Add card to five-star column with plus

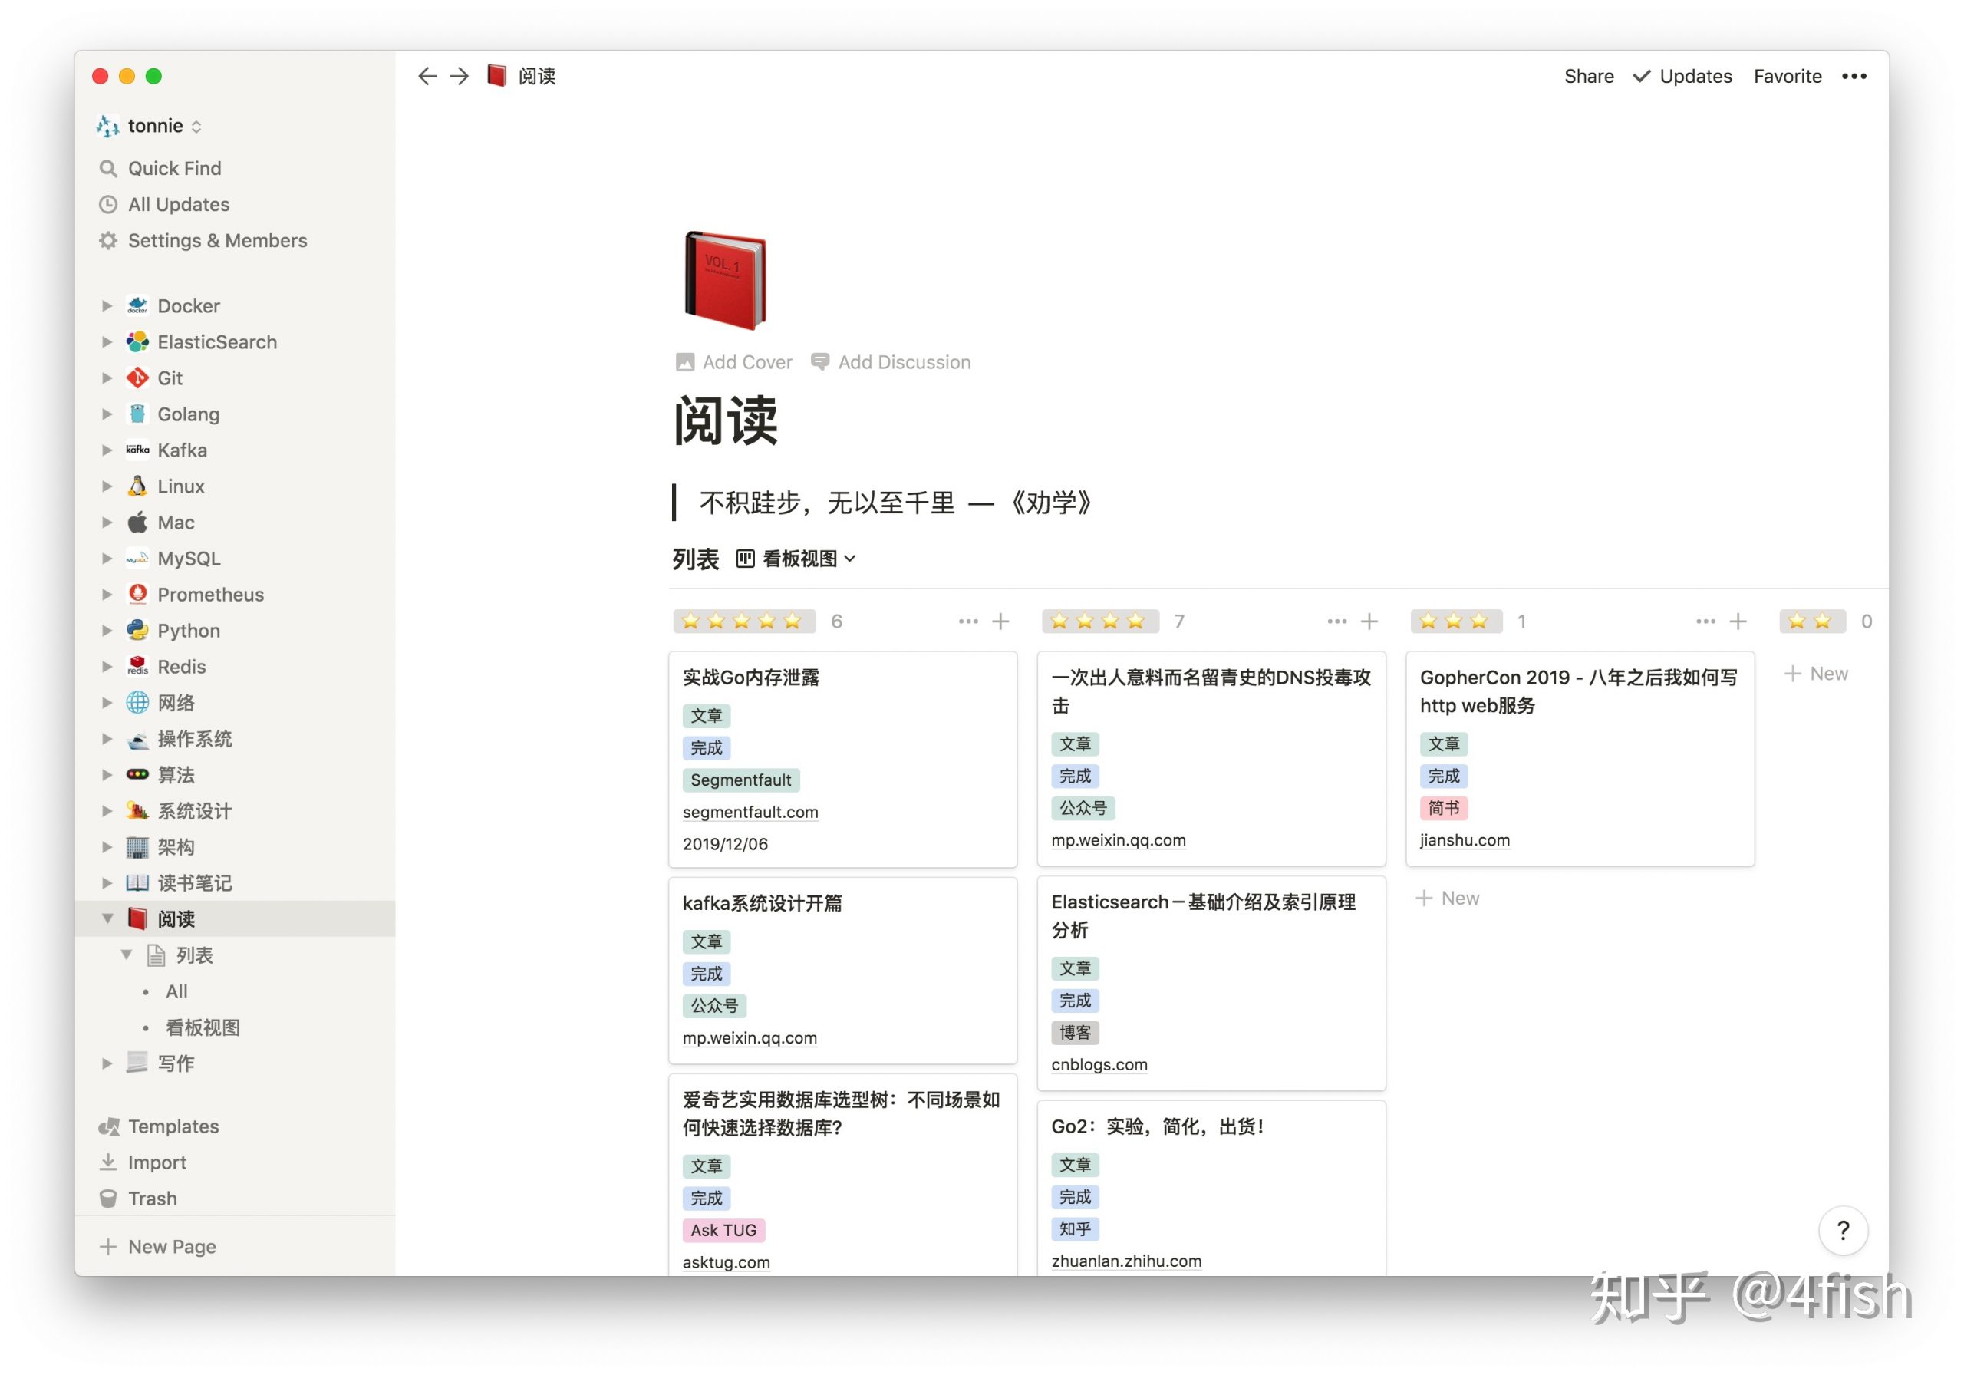[1000, 622]
